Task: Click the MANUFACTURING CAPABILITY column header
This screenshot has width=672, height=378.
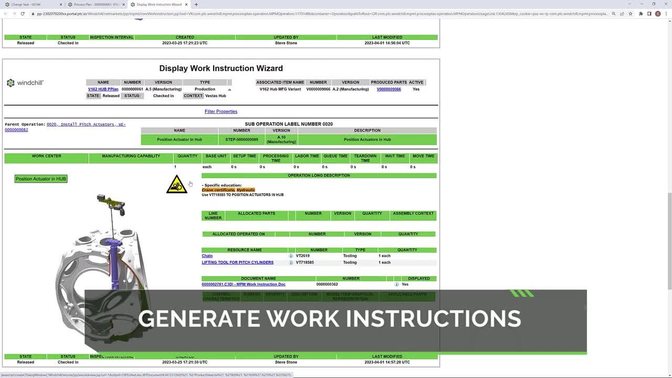Action: (x=131, y=158)
